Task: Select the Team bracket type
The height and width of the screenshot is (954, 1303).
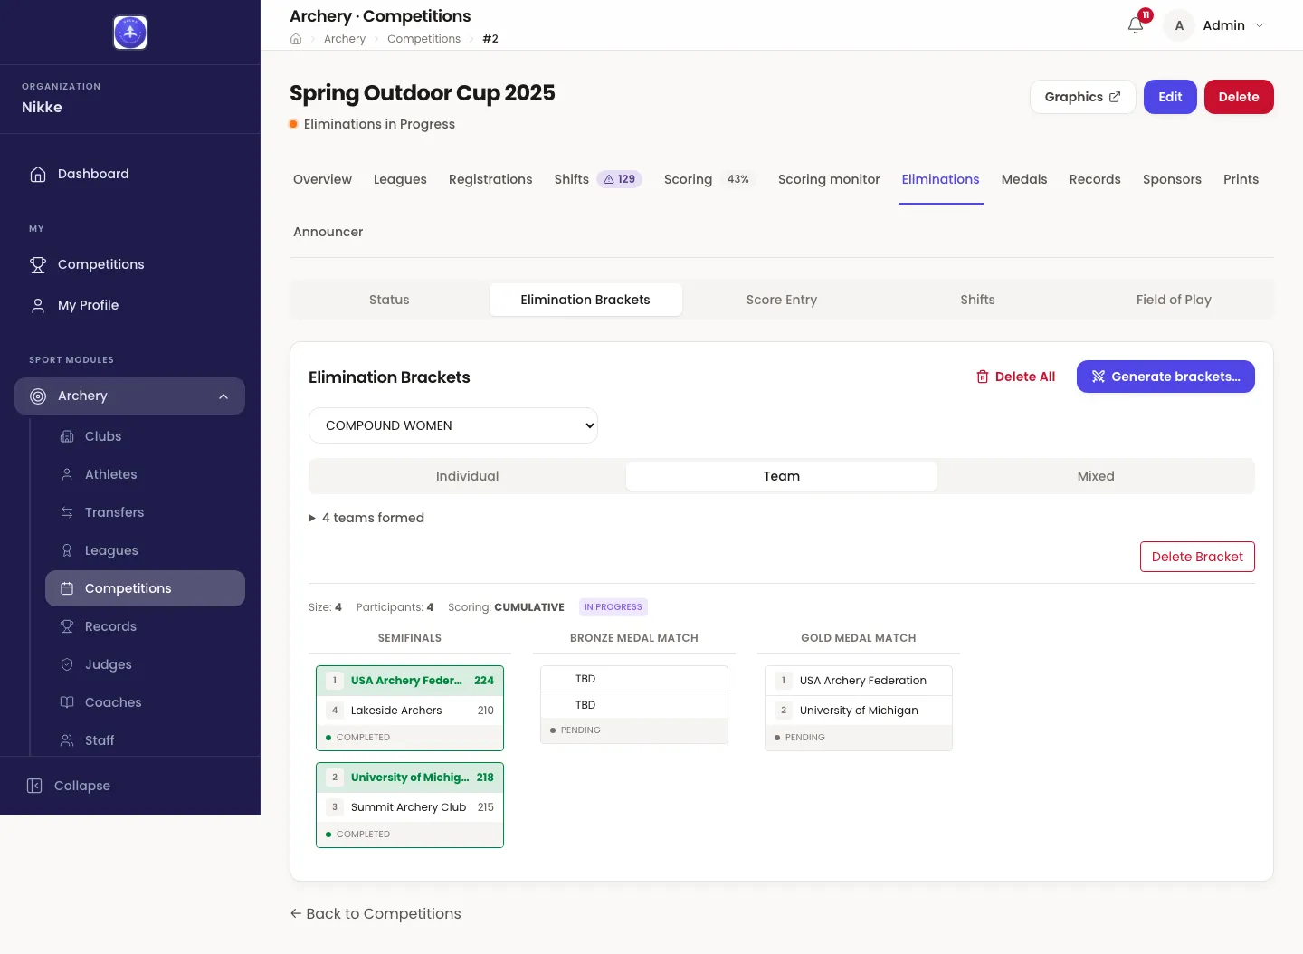Action: tap(782, 476)
